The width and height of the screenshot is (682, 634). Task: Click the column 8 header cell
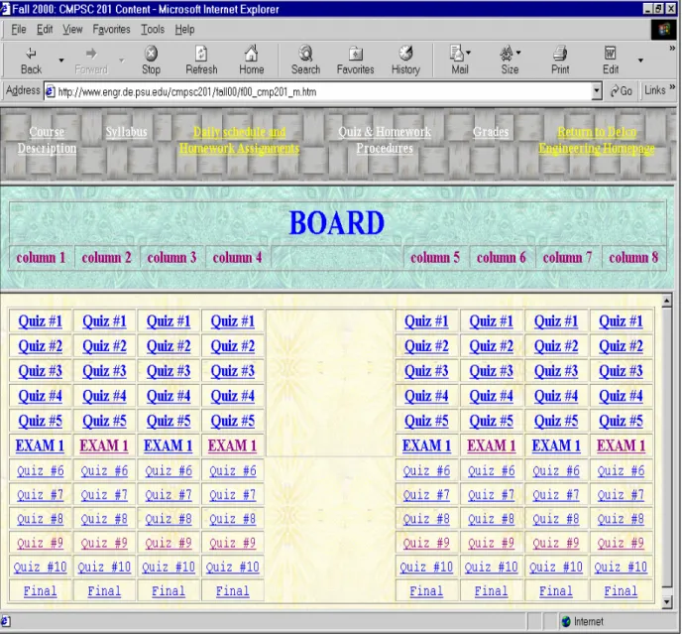[x=633, y=257]
